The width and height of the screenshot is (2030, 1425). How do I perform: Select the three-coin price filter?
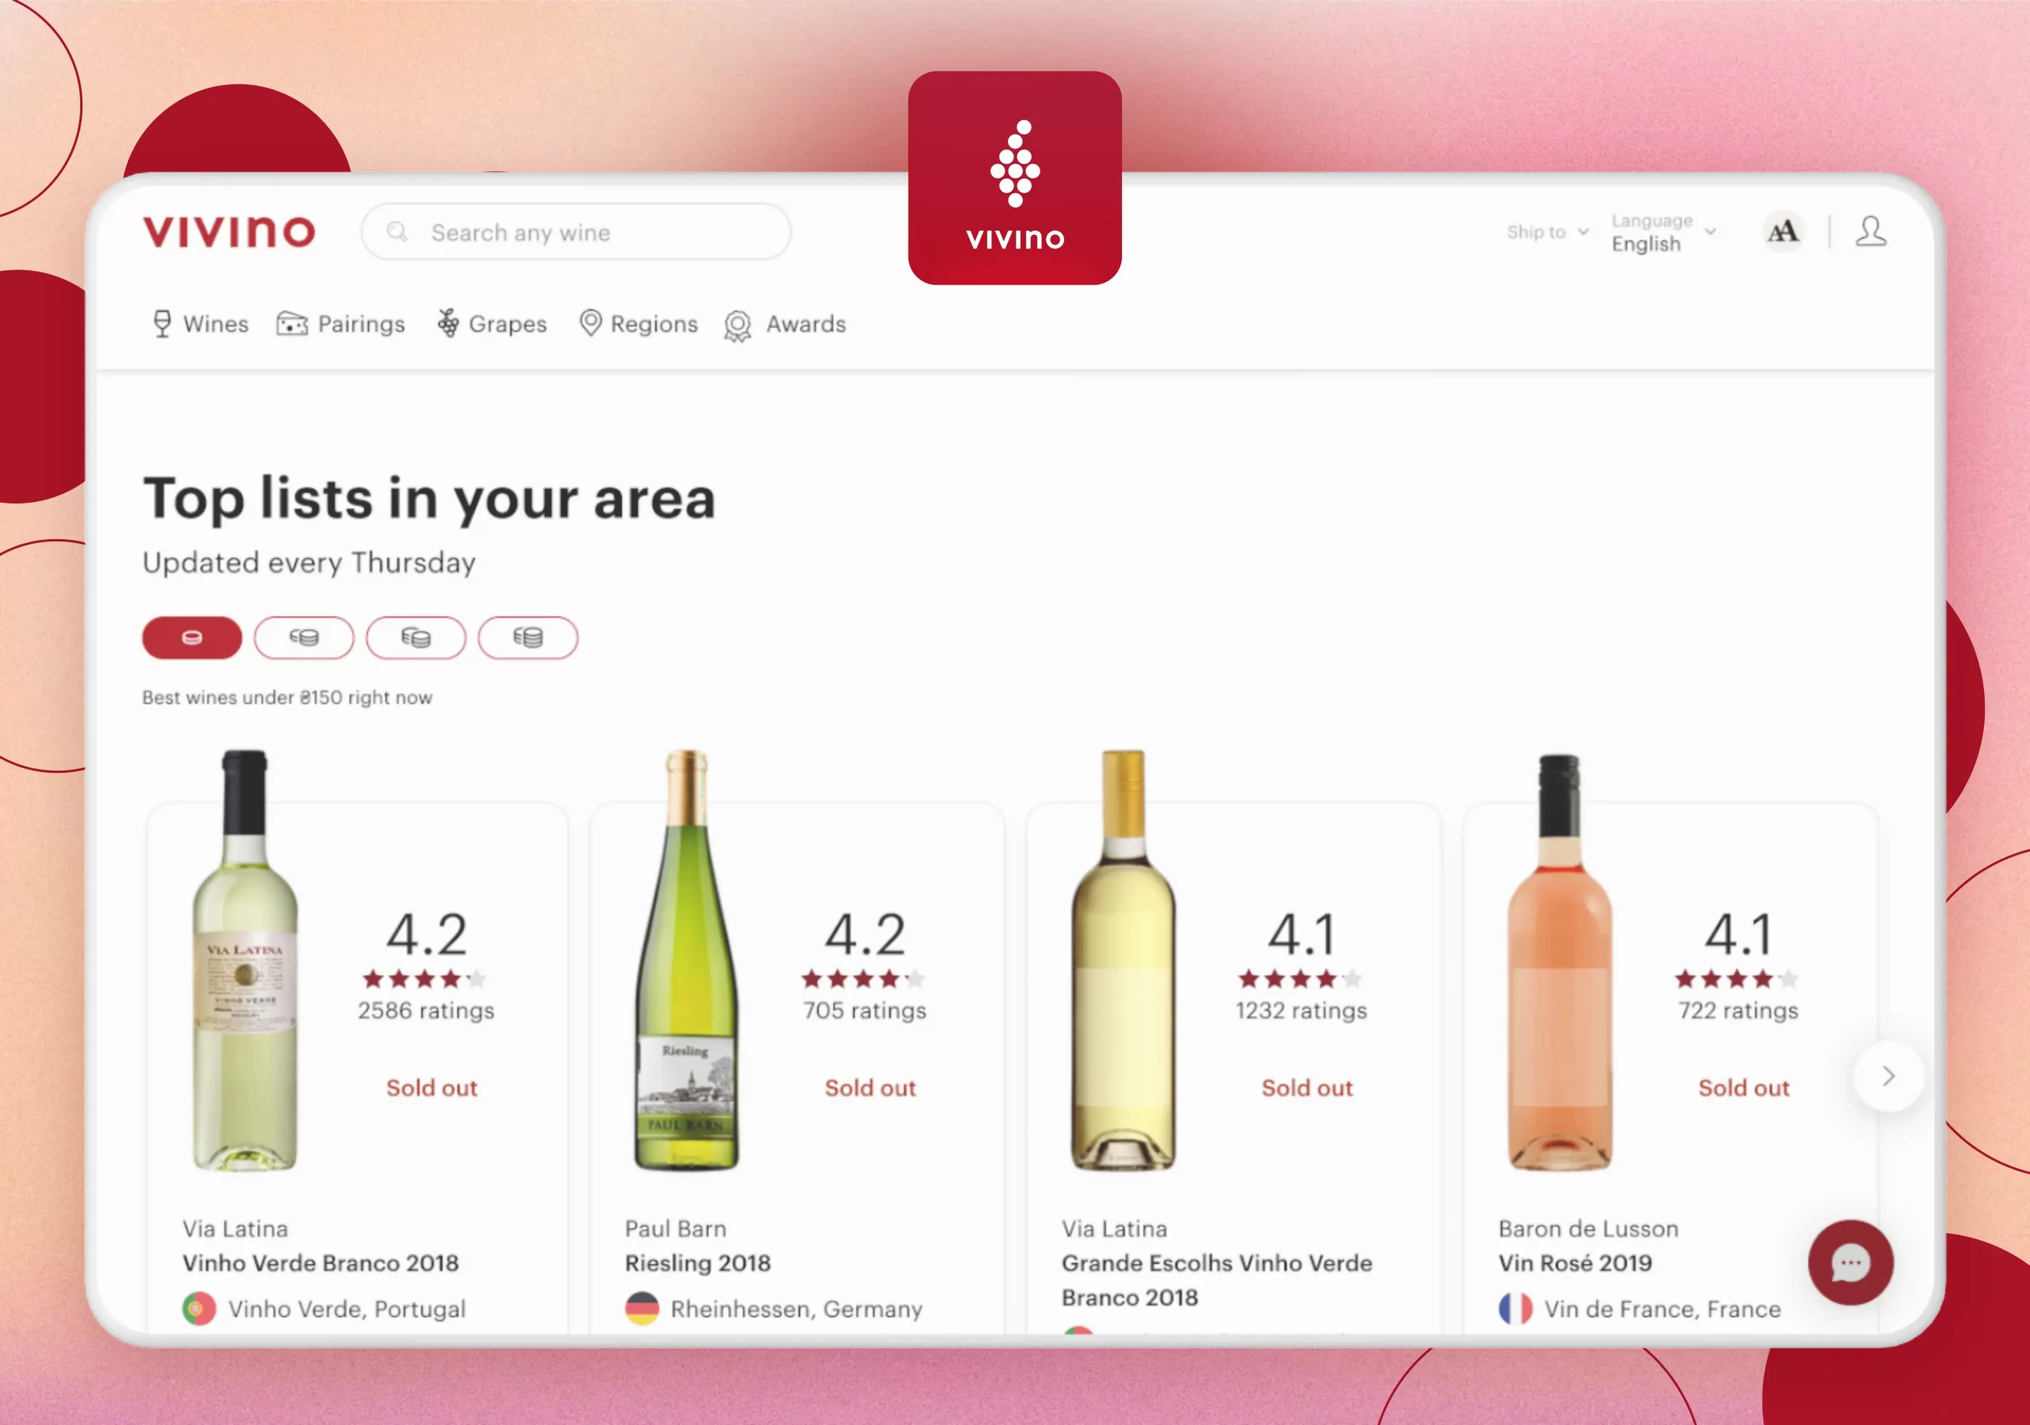pyautogui.click(x=416, y=638)
